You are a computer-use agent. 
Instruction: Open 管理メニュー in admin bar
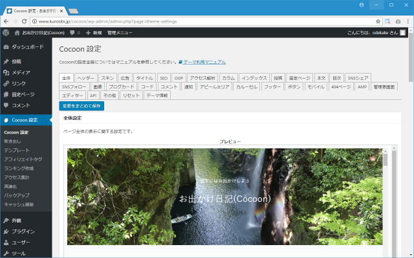click(x=120, y=33)
